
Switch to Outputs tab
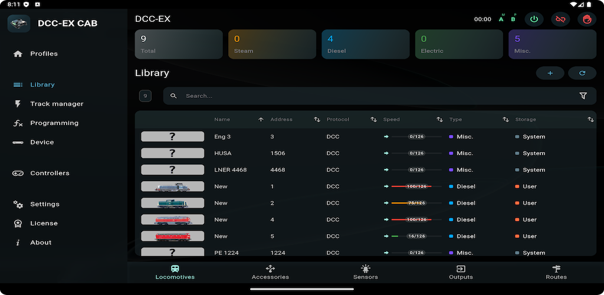(x=461, y=272)
